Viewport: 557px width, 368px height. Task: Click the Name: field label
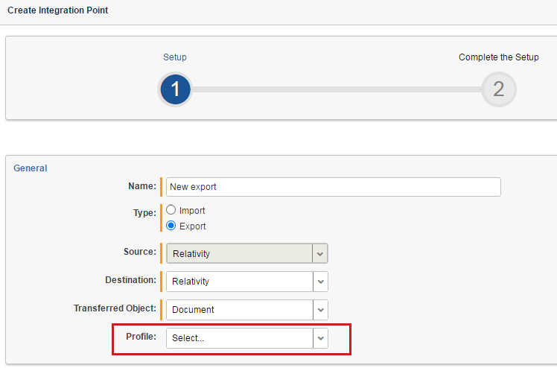142,185
